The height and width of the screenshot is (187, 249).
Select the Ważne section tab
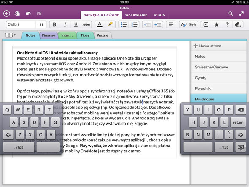coord(103,35)
